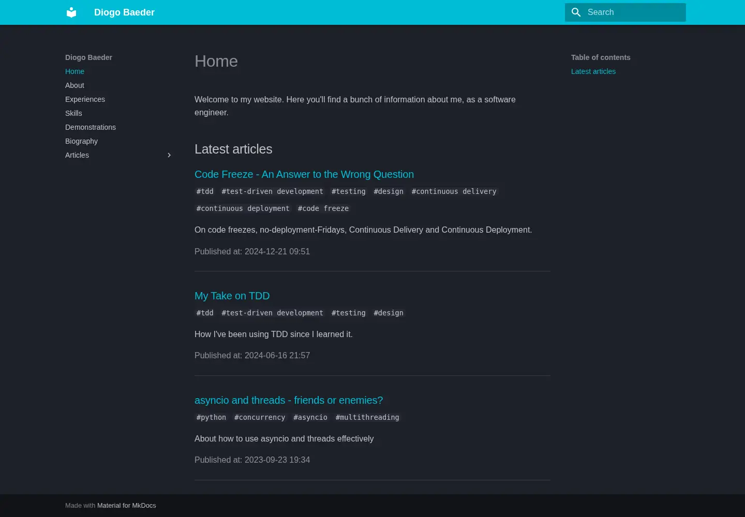Focus the Search input field

click(x=625, y=12)
